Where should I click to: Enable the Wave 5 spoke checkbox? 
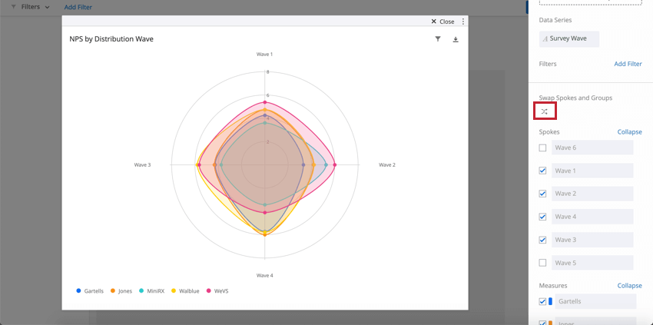(x=543, y=263)
